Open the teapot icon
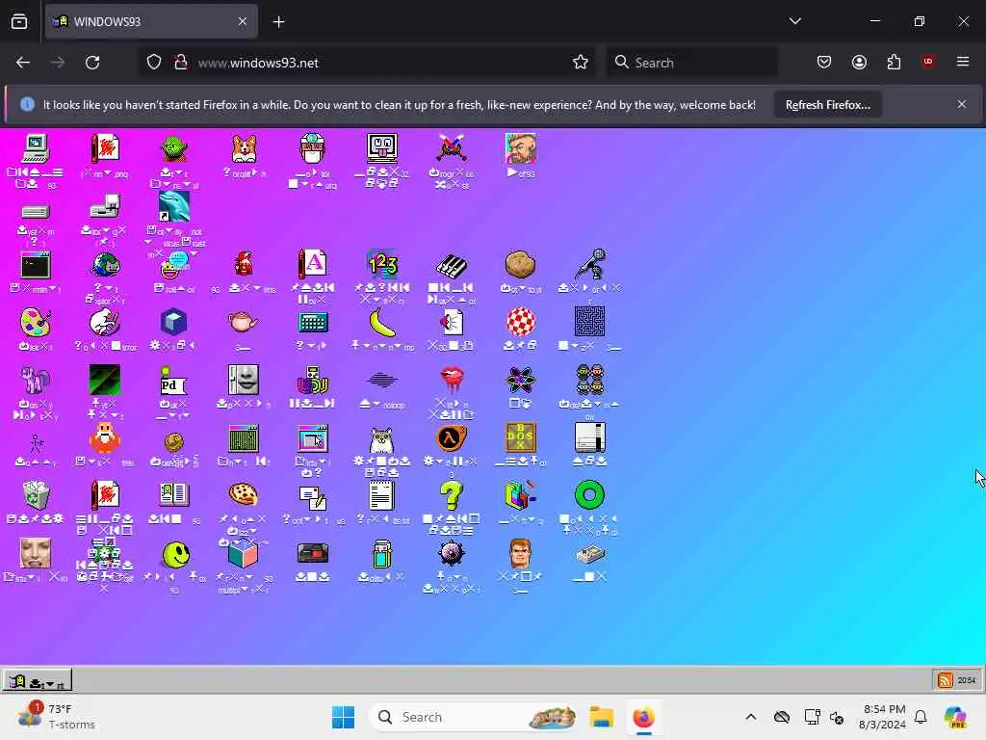 pos(244,322)
